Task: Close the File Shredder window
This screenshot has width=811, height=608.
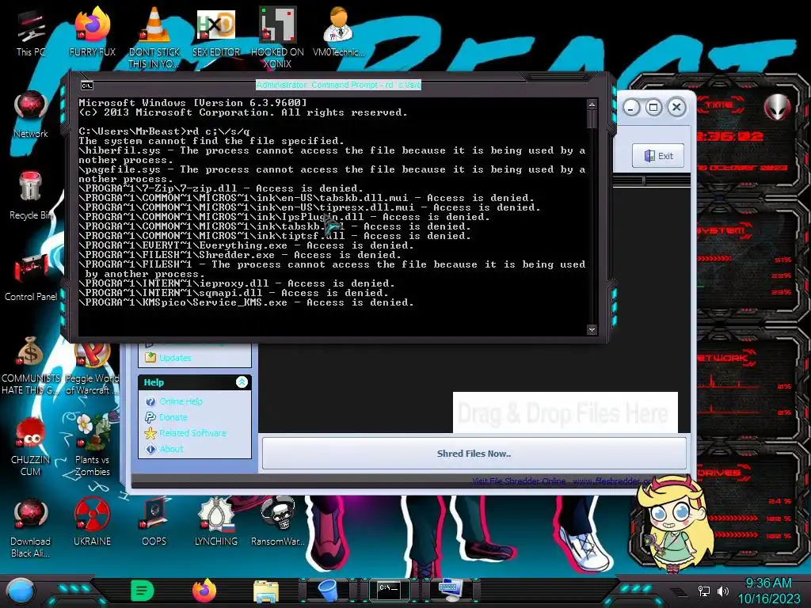Action: 676,108
